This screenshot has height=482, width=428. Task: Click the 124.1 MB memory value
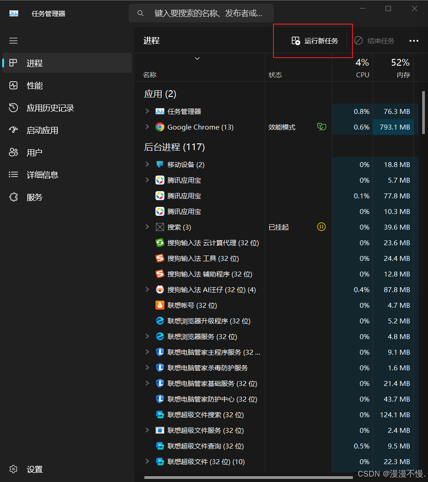pos(395,415)
